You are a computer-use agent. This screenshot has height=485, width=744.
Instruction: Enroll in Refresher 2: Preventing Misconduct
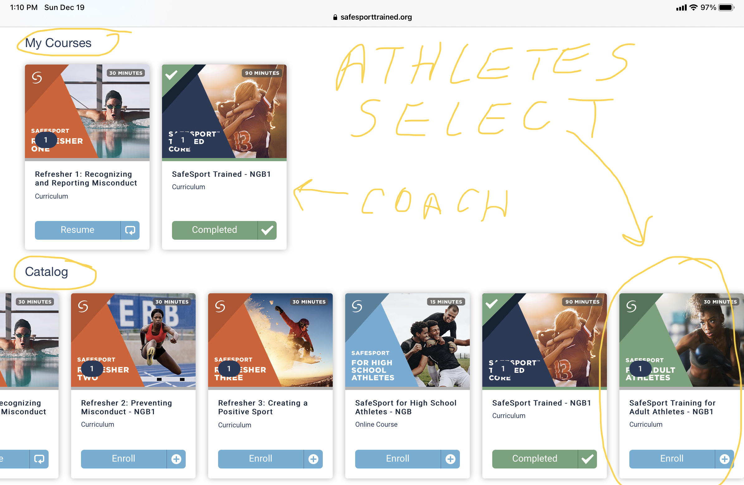(124, 459)
